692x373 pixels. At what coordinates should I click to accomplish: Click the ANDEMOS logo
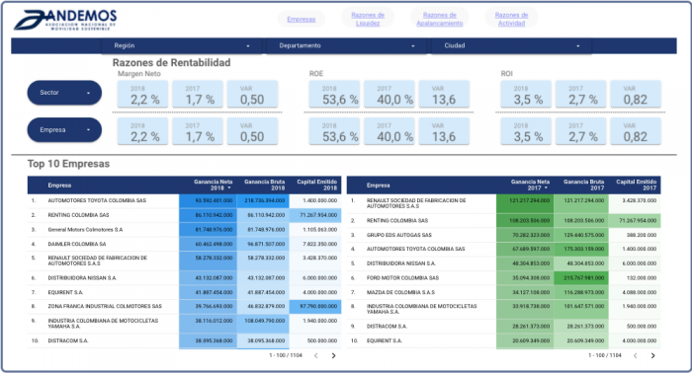[x=65, y=21]
